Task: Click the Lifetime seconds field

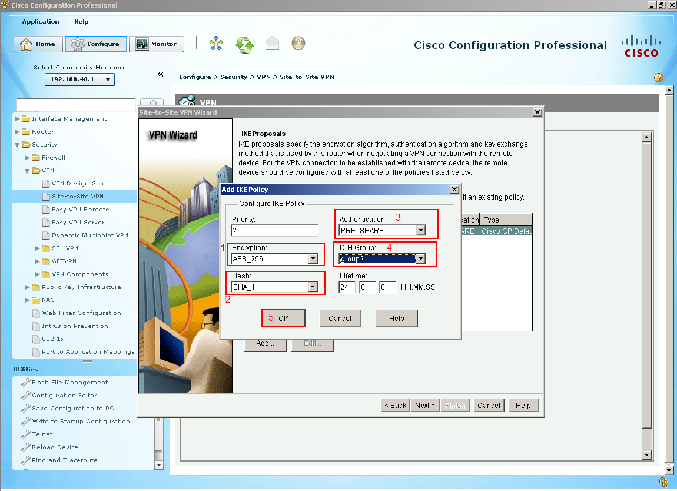Action: pyautogui.click(x=388, y=287)
